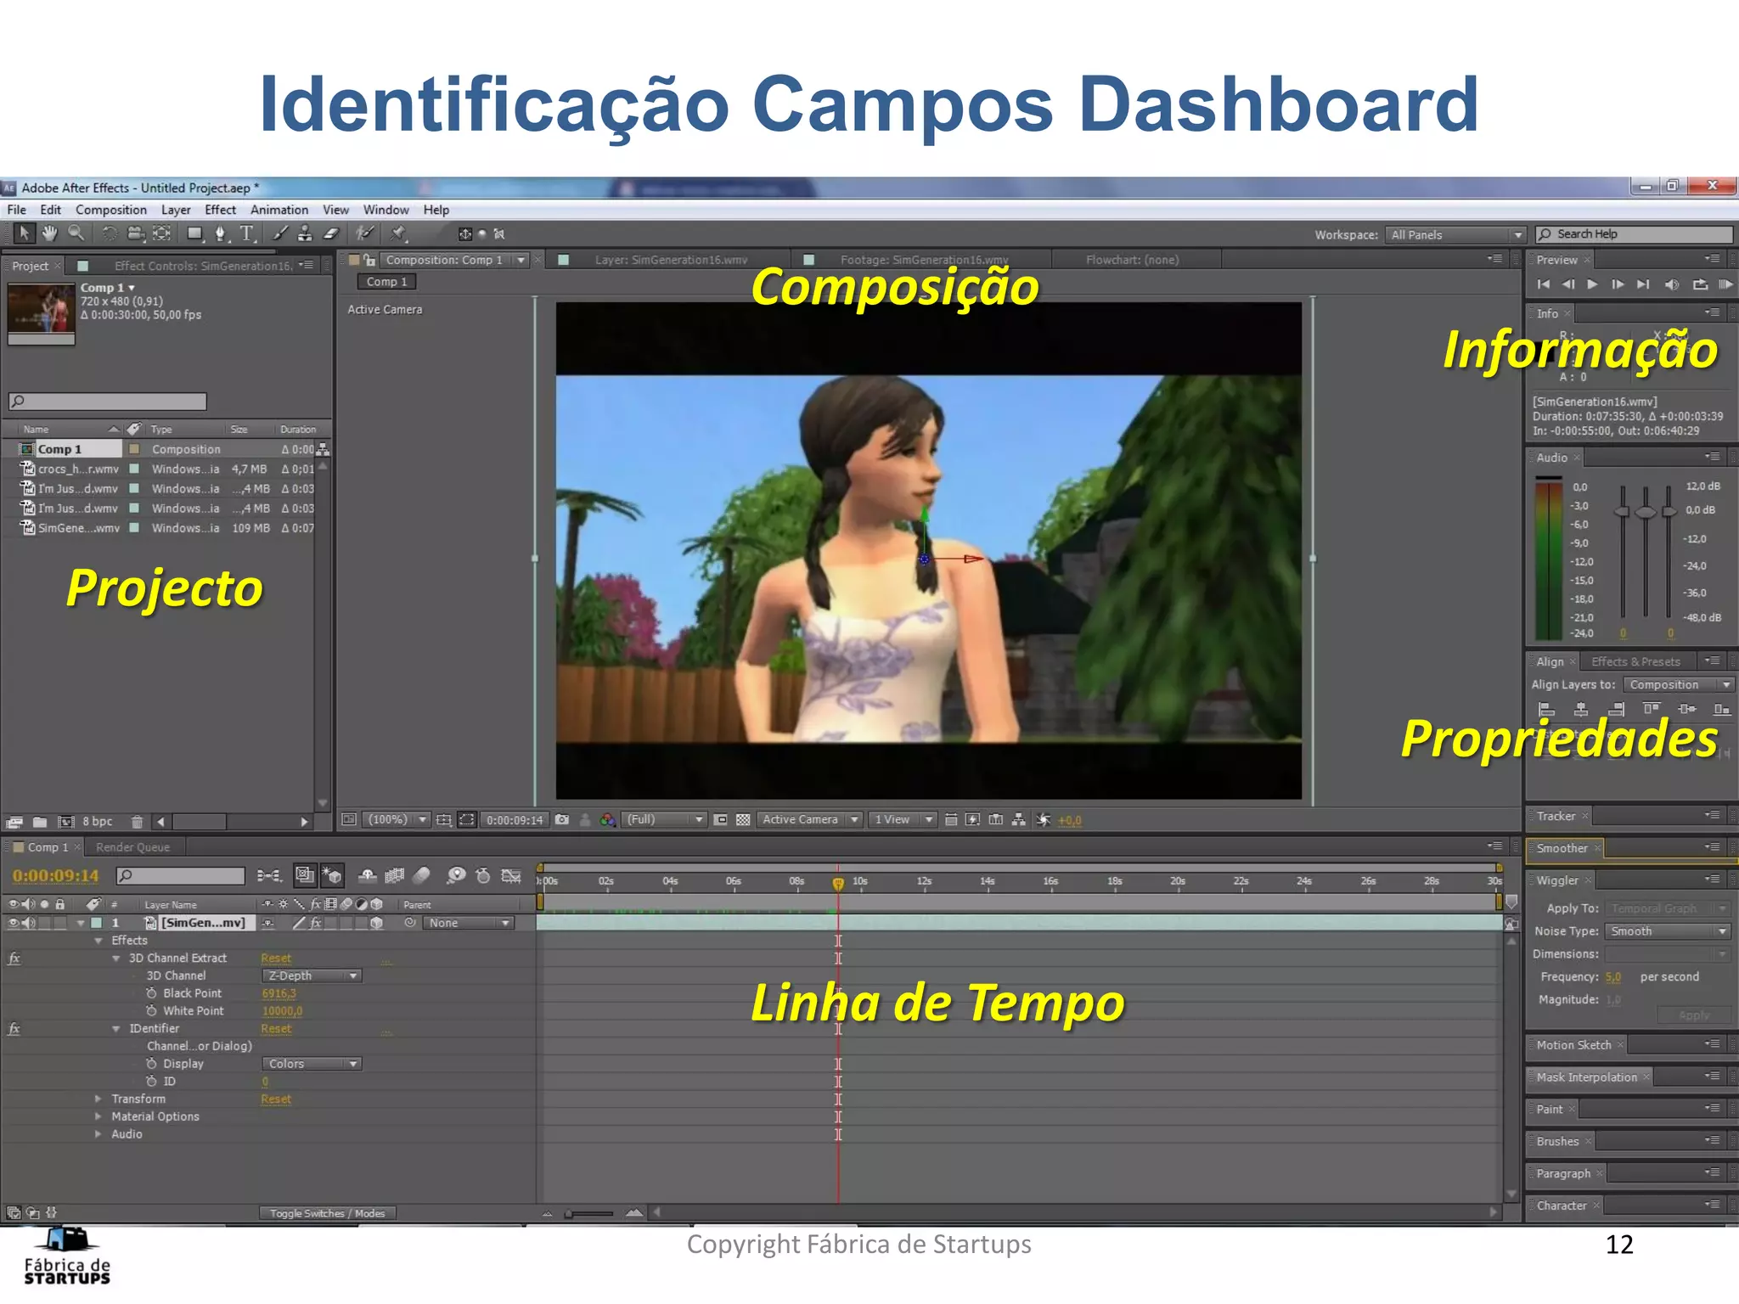Jump to first frame in Preview panel
Viewport: 1739px width, 1304px height.
coord(1544,284)
